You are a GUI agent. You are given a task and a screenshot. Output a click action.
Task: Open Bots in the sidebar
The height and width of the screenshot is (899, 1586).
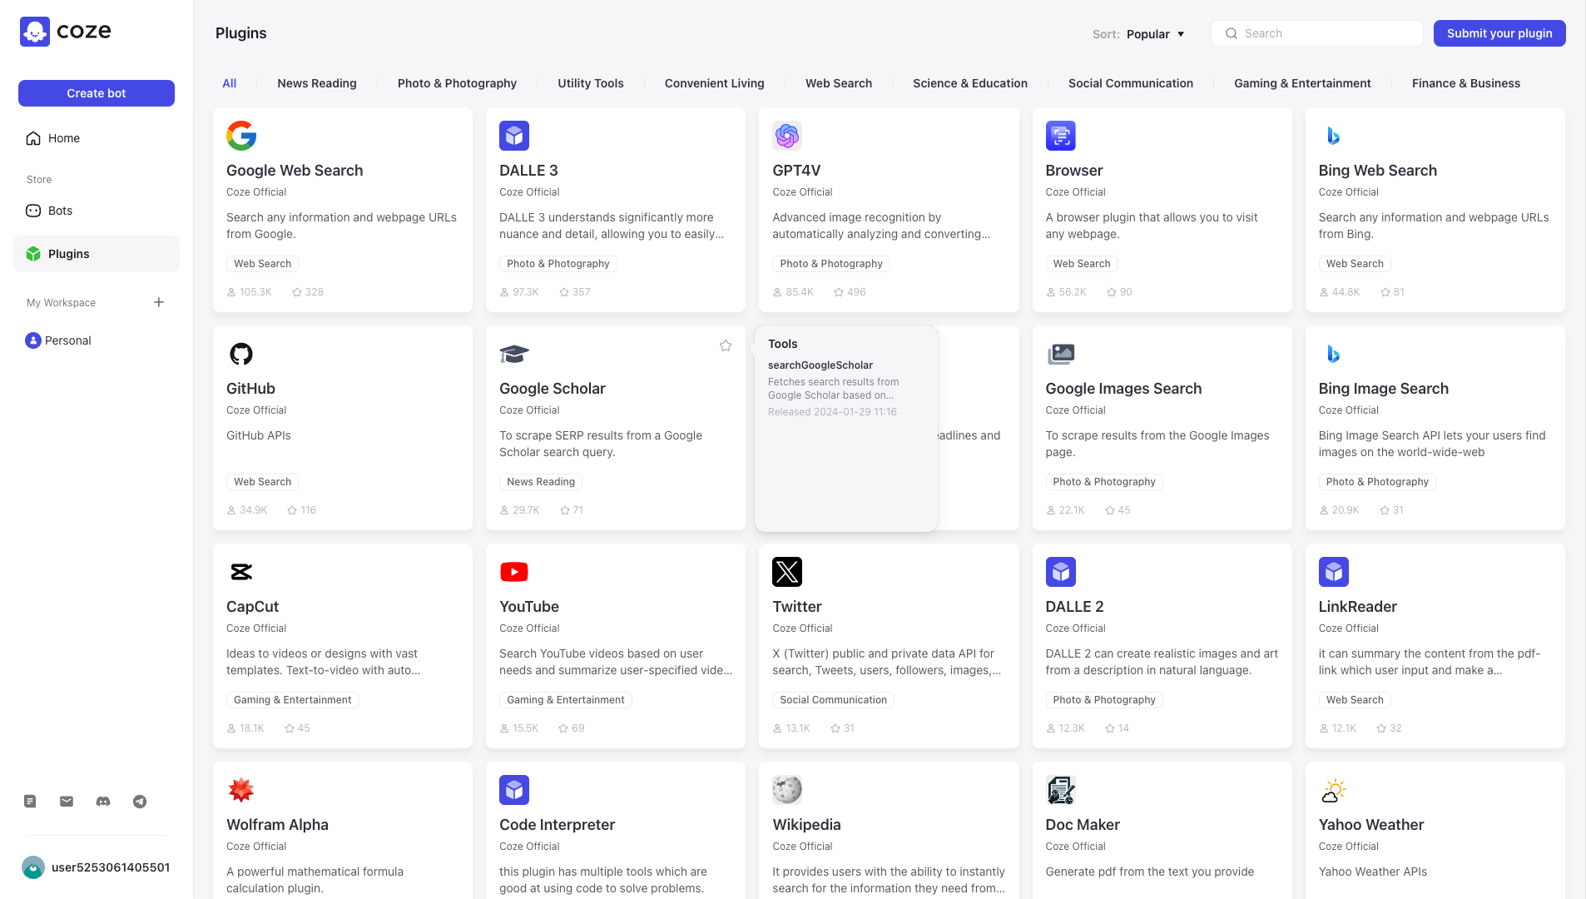click(x=60, y=211)
